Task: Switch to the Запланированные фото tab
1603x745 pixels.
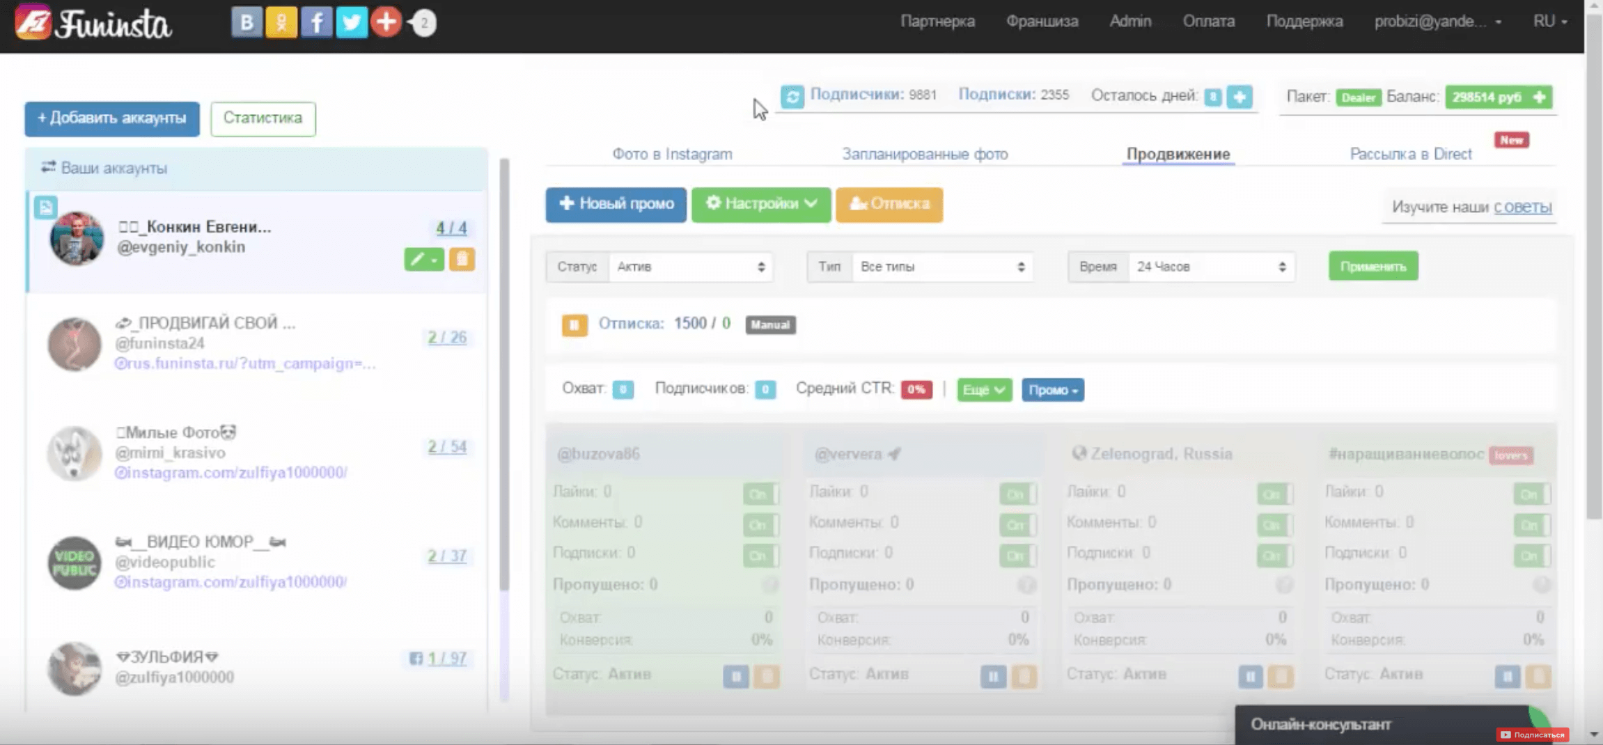Action: [x=925, y=154]
